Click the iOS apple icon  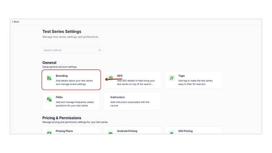tap(172, 133)
